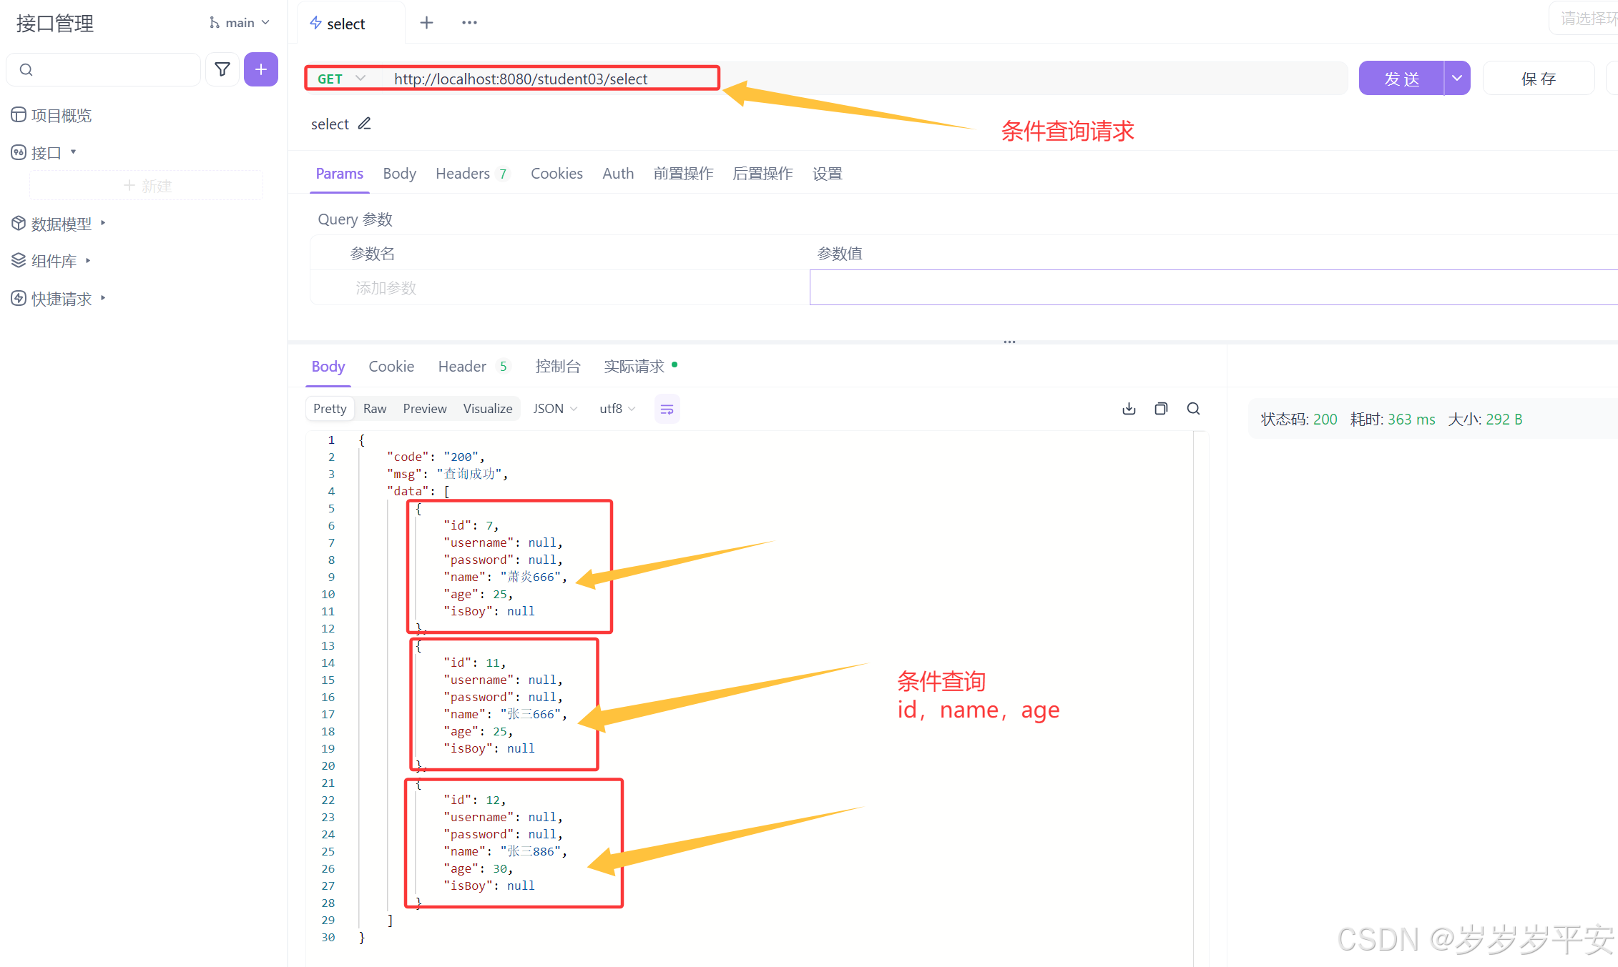Open the environment selector 请选择环境
The width and height of the screenshot is (1618, 967).
pos(1584,19)
